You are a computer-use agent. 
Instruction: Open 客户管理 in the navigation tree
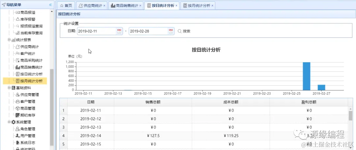point(25,101)
